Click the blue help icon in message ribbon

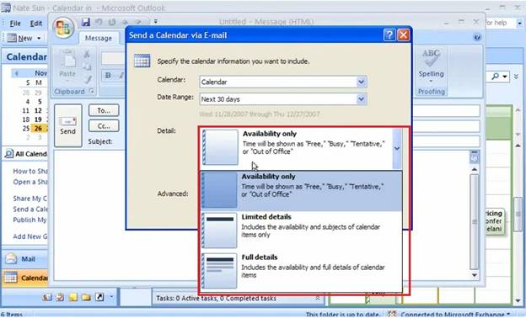(x=477, y=37)
